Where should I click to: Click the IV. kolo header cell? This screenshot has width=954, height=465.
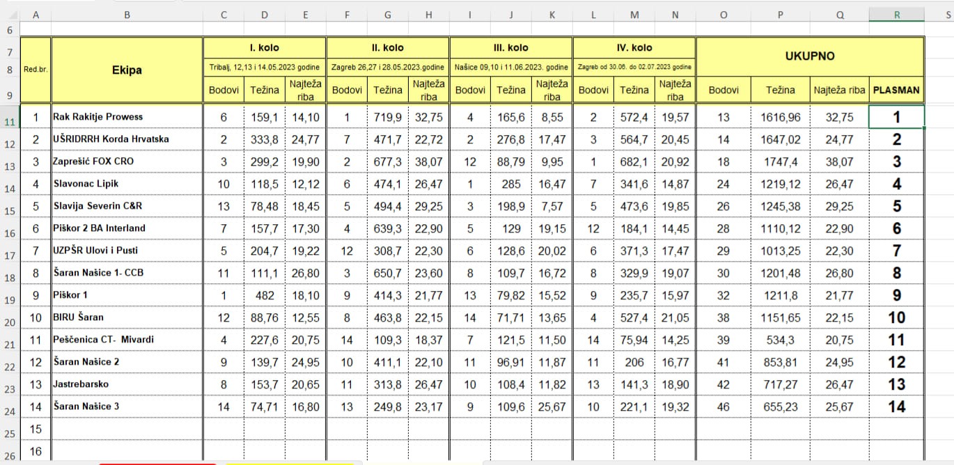tap(634, 48)
